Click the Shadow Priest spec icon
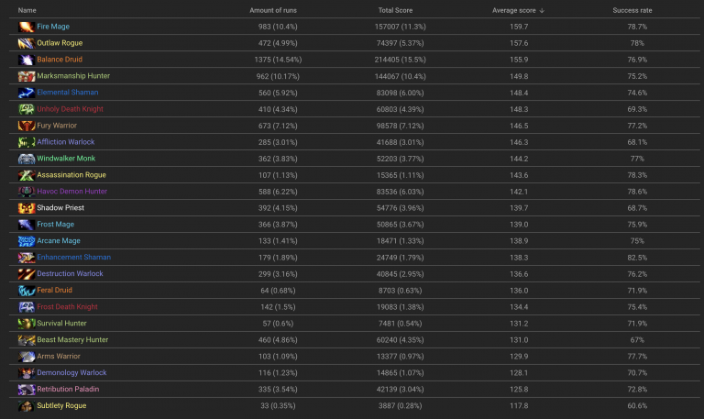 (x=26, y=208)
